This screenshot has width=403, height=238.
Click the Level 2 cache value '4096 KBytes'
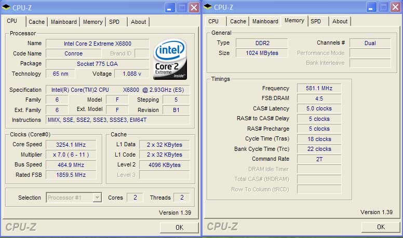click(x=165, y=165)
